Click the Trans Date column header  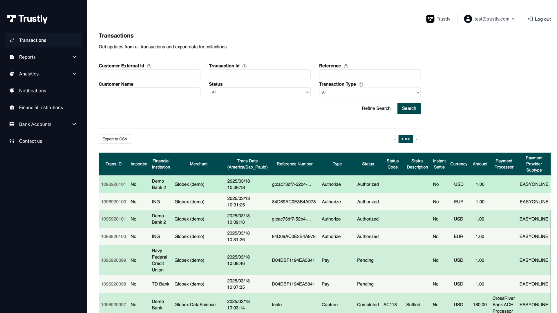point(247,164)
